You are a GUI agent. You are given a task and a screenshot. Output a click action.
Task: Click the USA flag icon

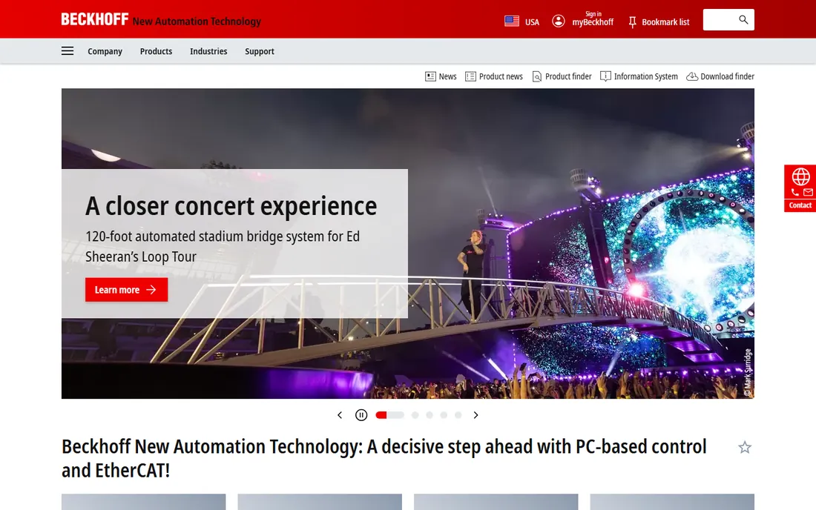click(x=512, y=21)
